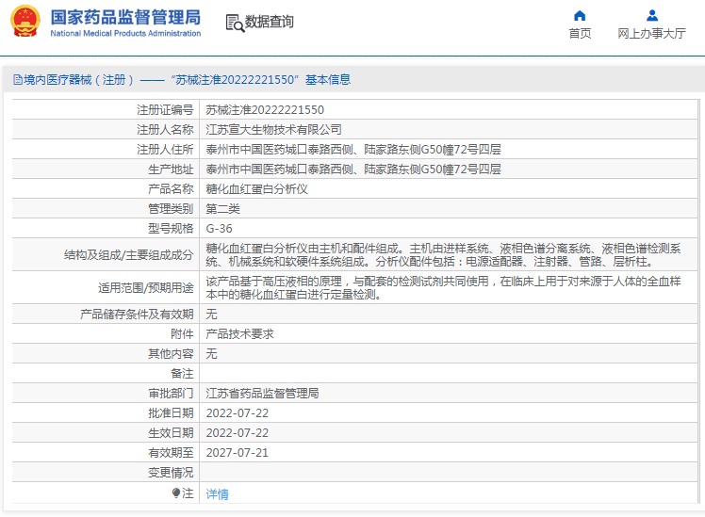Click the national emblem logo
The width and height of the screenshot is (705, 517).
(x=25, y=21)
